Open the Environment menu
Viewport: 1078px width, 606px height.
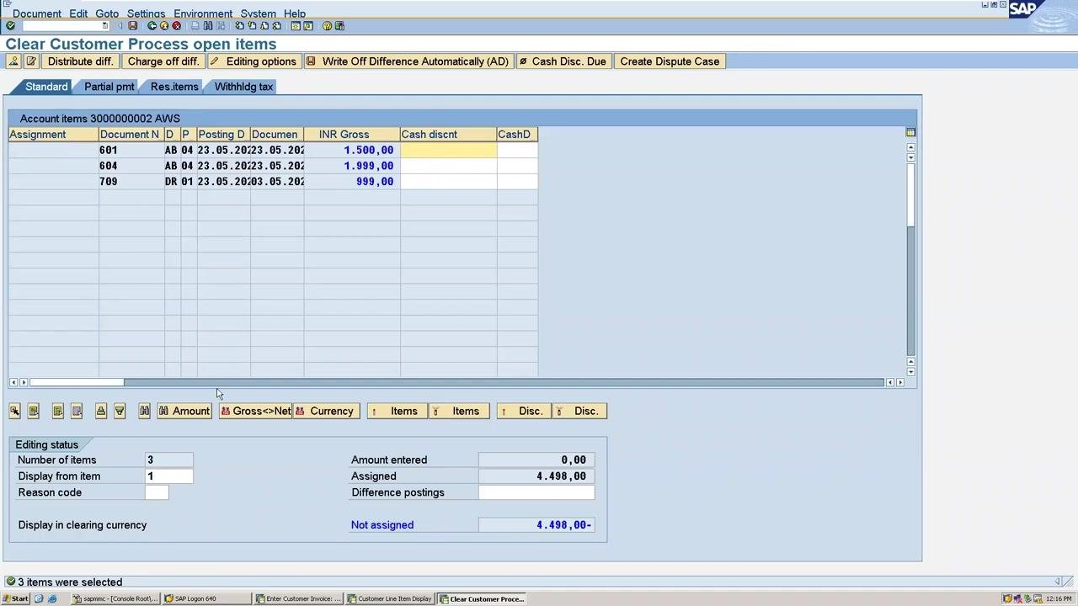pyautogui.click(x=203, y=13)
